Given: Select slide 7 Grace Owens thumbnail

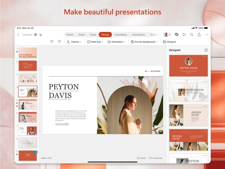Looking at the screenshot, I should [28, 130].
